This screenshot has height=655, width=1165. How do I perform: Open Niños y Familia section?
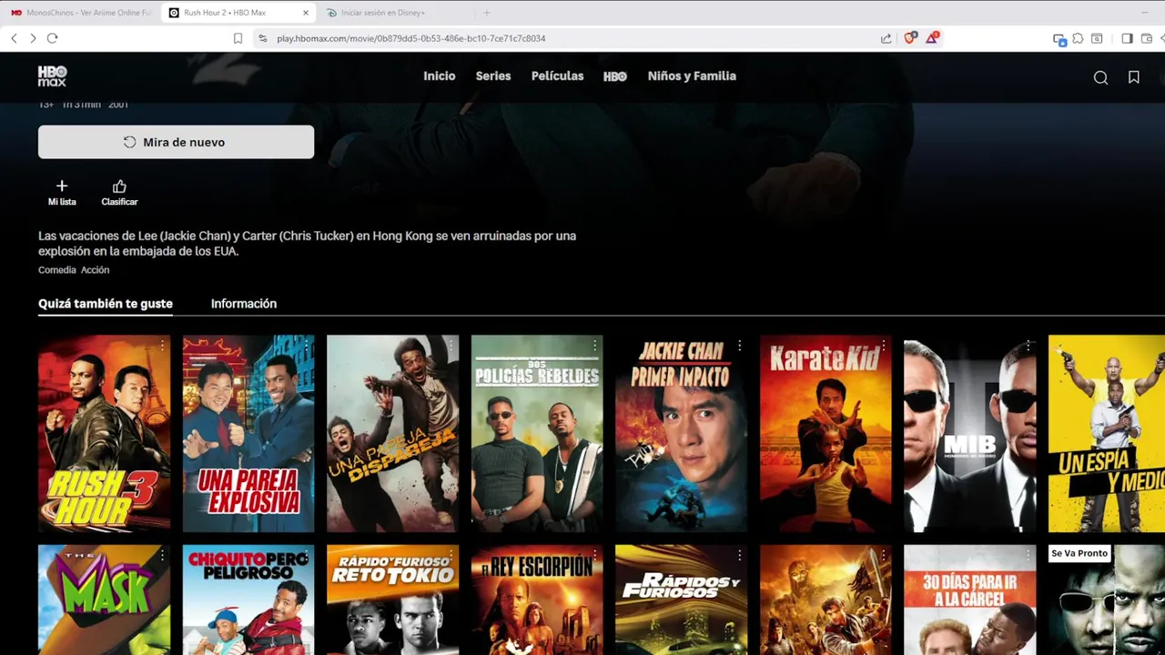click(x=692, y=76)
